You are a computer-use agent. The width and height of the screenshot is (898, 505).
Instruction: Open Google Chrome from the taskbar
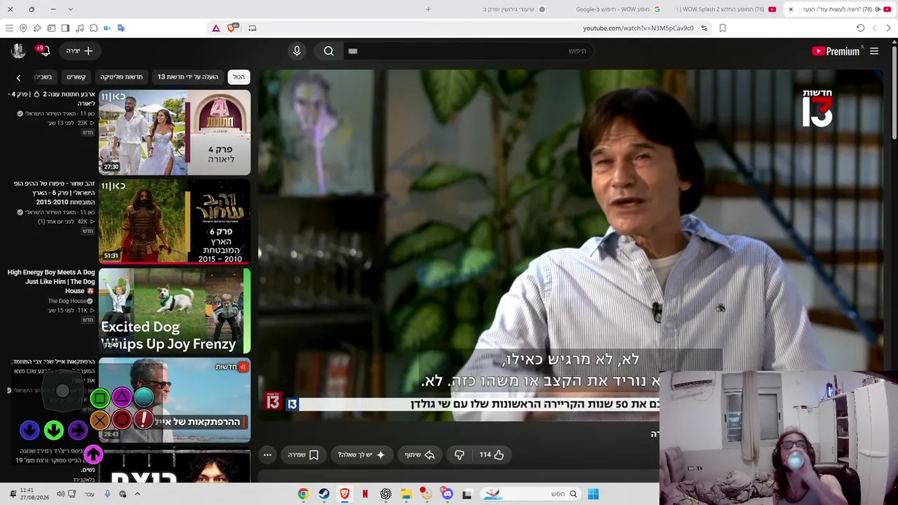(303, 494)
